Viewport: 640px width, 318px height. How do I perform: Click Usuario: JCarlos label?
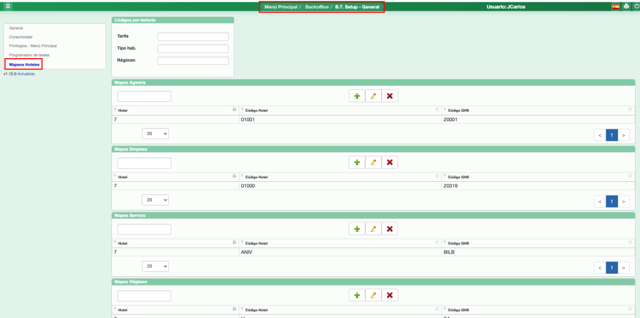tap(506, 7)
